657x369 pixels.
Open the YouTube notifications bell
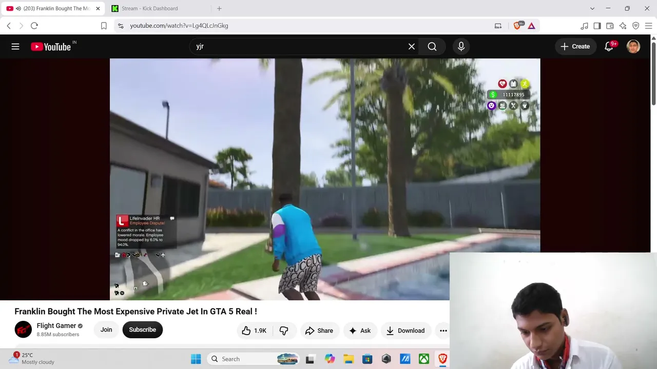(609, 47)
